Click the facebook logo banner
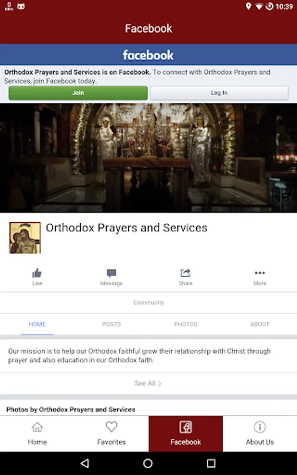Screen dimensions: 297x475 point(148,55)
